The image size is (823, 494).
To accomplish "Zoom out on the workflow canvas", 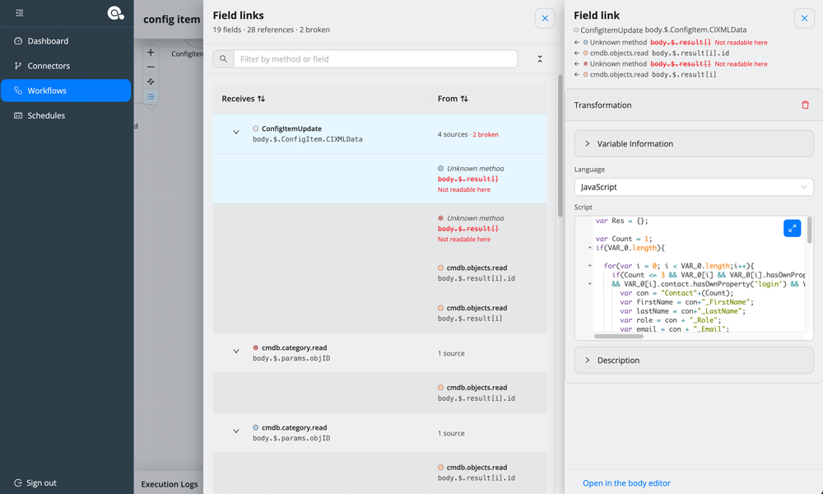I will [x=151, y=68].
